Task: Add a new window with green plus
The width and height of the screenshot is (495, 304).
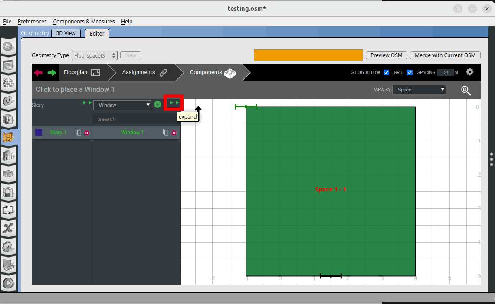Action: tap(157, 104)
